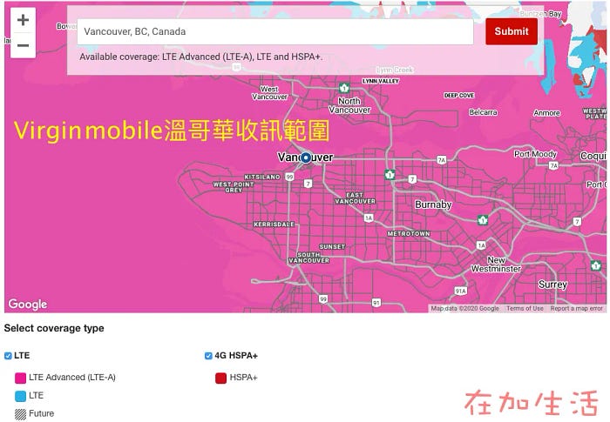Click the Anmore map label
610x422 pixels.
coord(546,113)
